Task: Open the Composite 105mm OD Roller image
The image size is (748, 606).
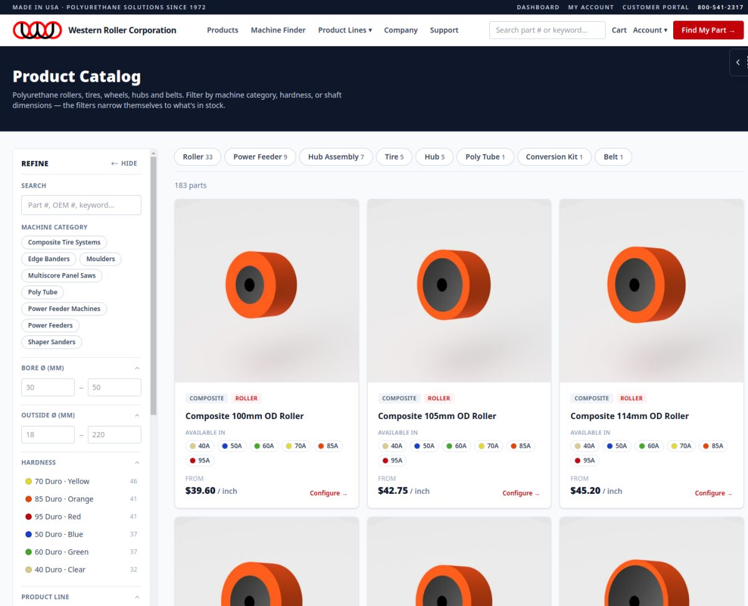Action: pyautogui.click(x=459, y=291)
